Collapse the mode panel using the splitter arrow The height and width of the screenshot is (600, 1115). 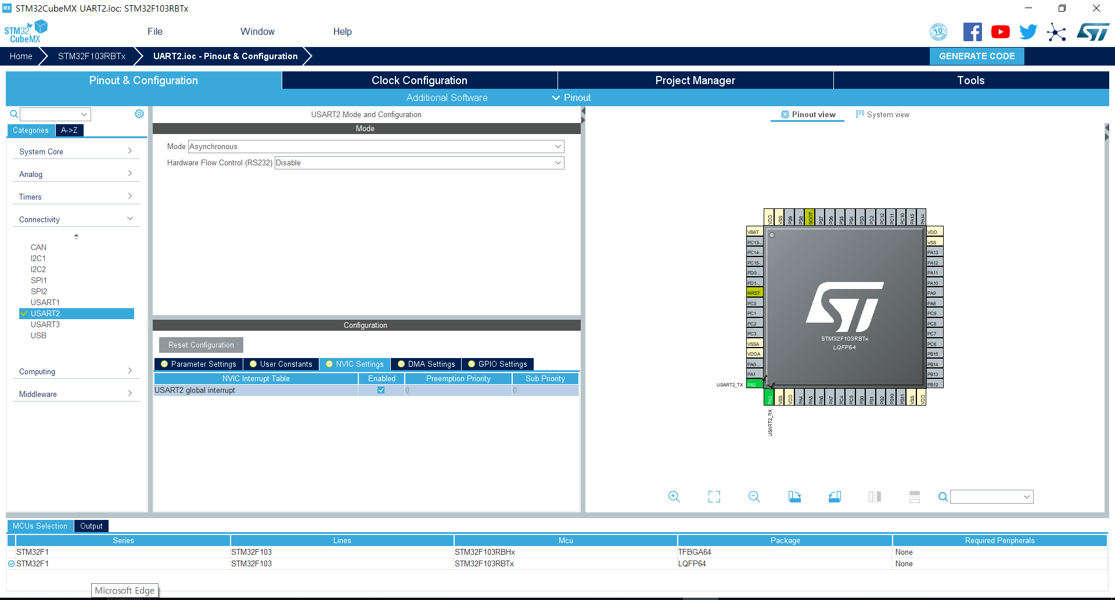click(x=582, y=111)
